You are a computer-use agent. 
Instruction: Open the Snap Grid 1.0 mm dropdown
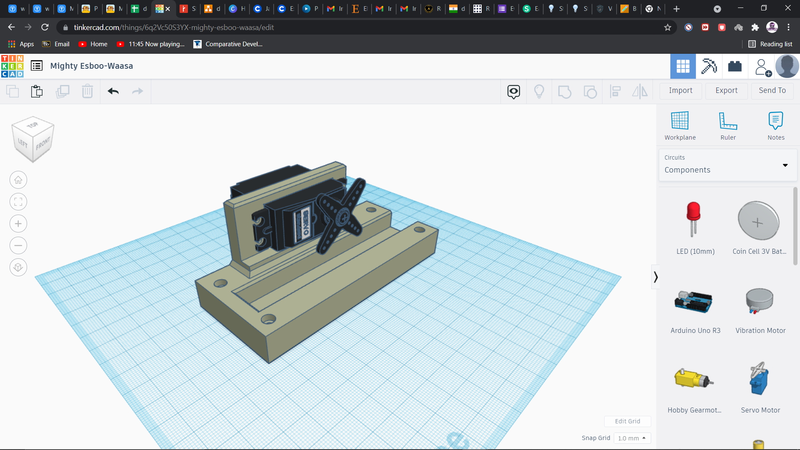(x=632, y=438)
